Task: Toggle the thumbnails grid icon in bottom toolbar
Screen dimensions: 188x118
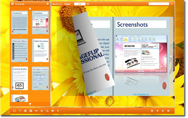Action: (31, 111)
